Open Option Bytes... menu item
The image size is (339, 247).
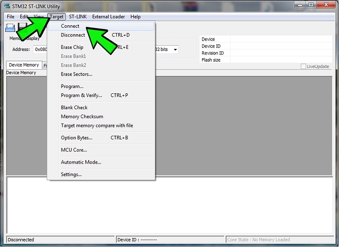[101, 138]
